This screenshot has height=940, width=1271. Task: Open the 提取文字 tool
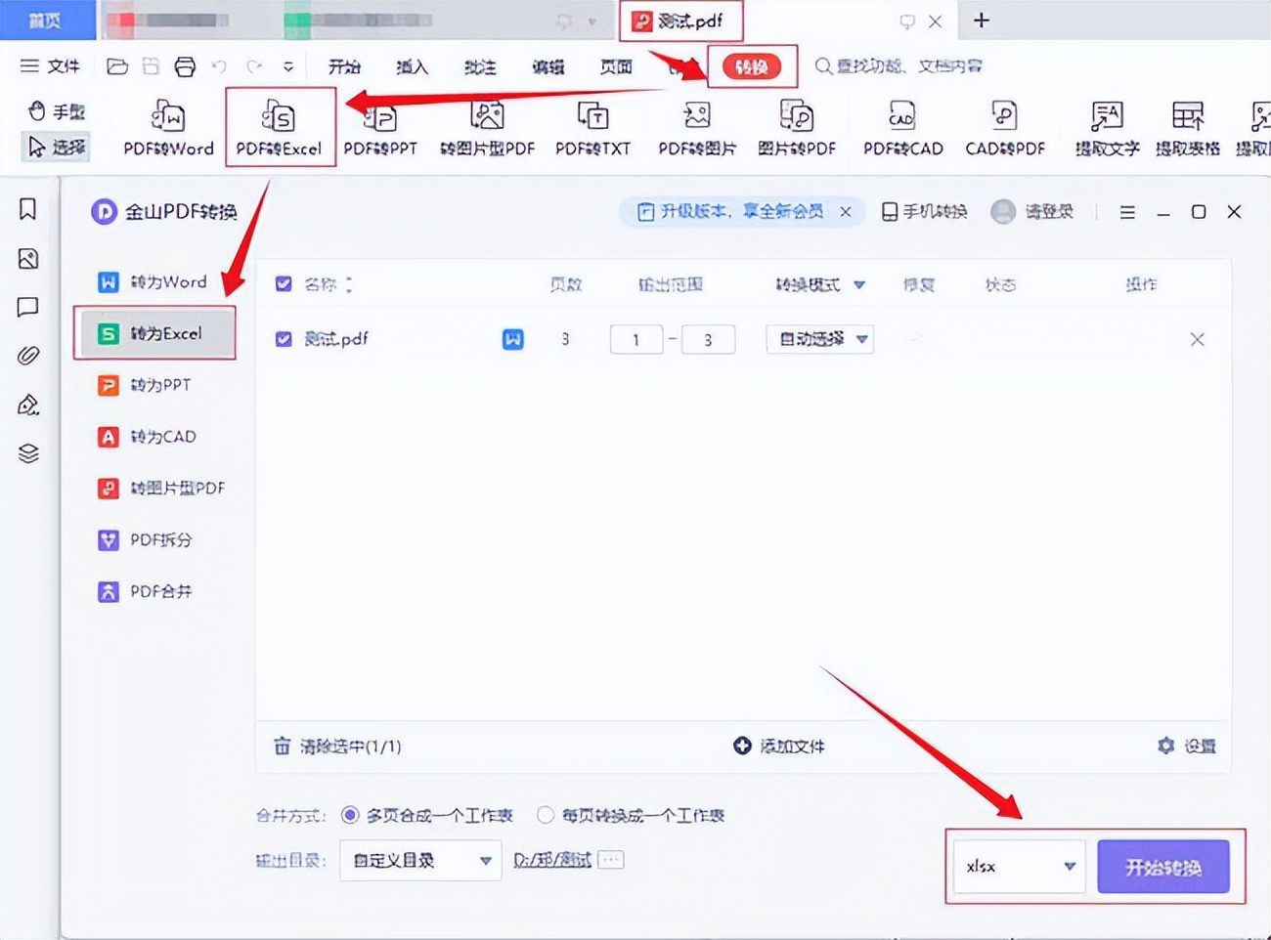point(1106,127)
